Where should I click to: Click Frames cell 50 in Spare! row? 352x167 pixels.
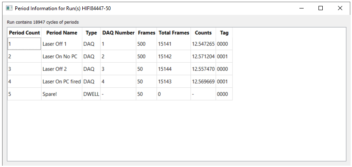coord(146,94)
